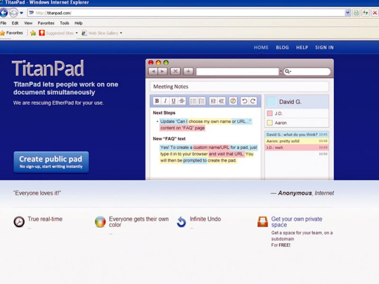Click the indent icon
Viewport: 379px width, 284px height.
click(x=213, y=101)
